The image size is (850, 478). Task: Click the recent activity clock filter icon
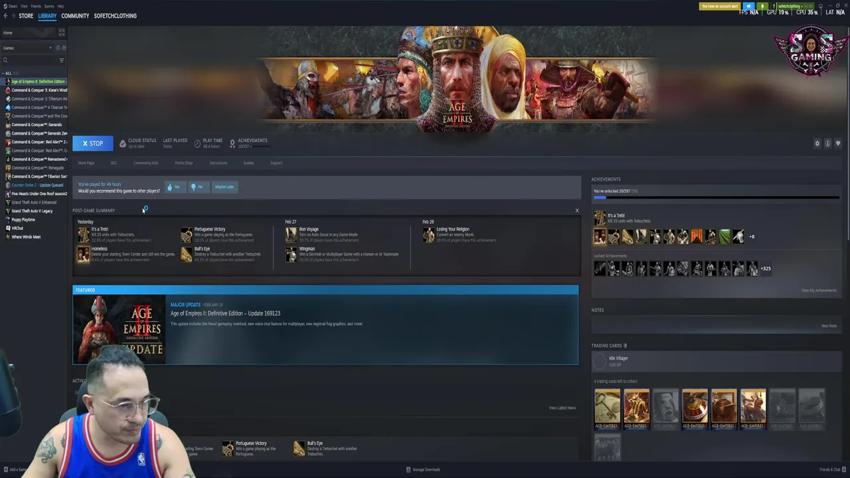(x=58, y=48)
